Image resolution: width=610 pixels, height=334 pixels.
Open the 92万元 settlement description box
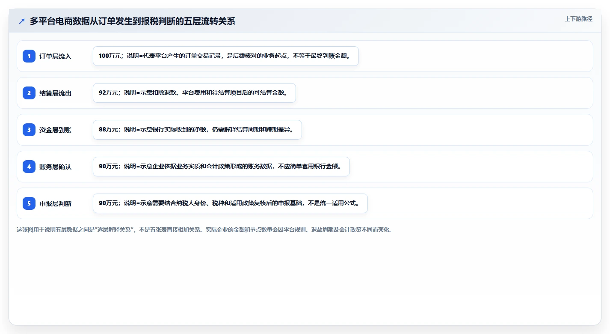(194, 93)
